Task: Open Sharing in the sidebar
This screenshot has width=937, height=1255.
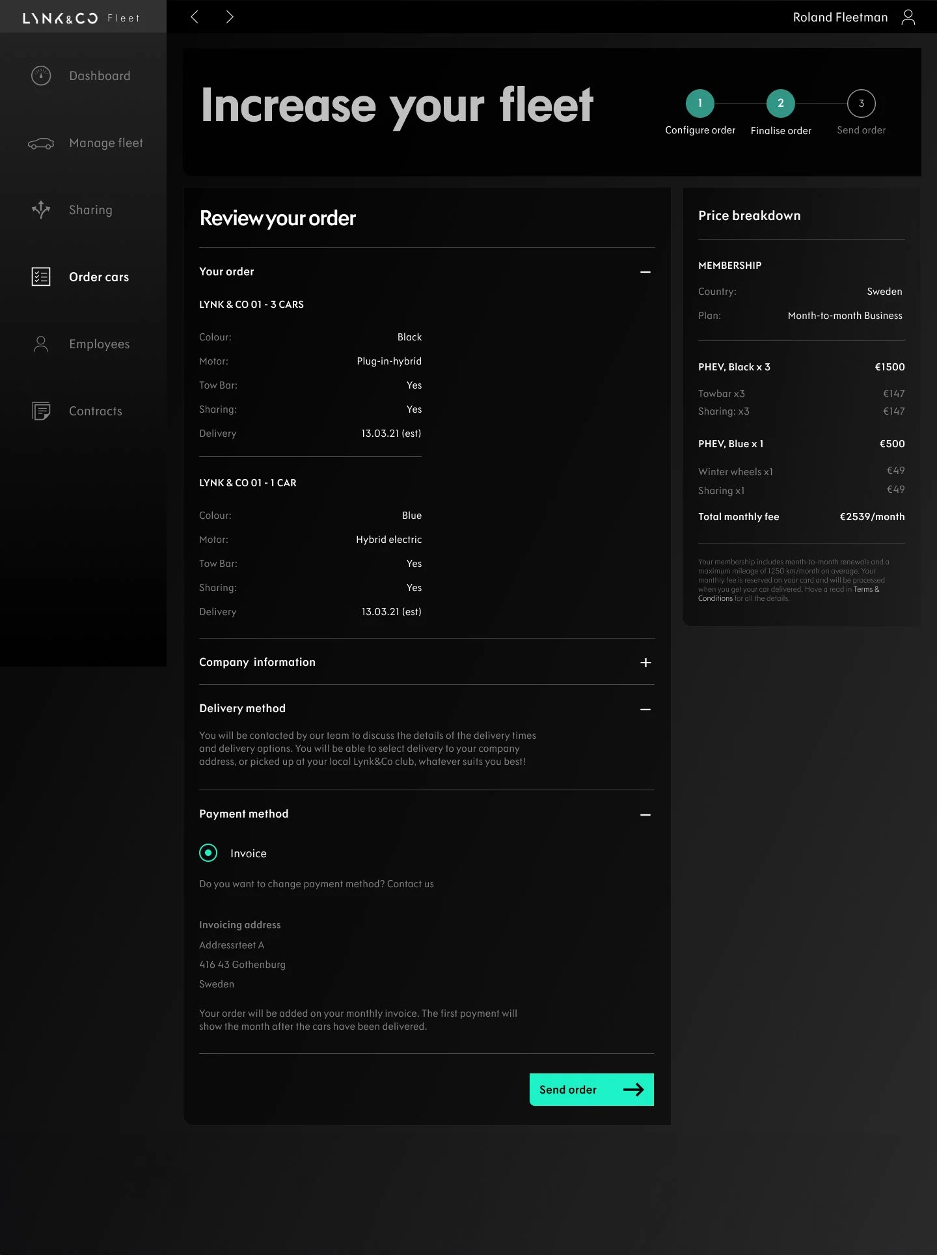Action: pyautogui.click(x=90, y=210)
